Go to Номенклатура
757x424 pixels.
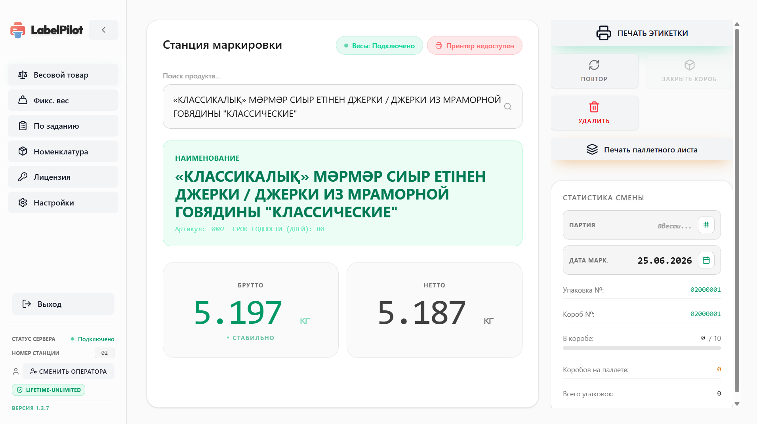coord(63,152)
